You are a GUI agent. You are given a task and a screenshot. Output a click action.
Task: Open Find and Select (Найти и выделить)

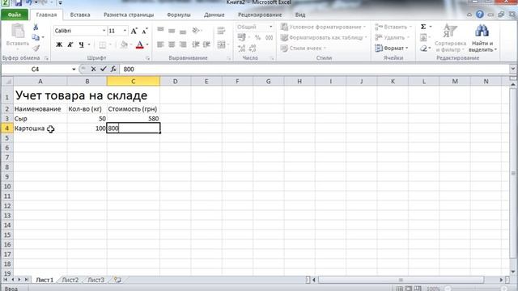tap(482, 38)
